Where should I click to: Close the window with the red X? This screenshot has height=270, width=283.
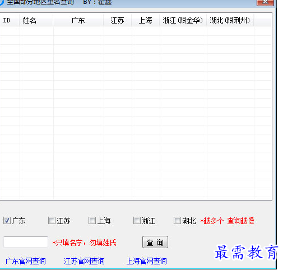(x=265, y=2)
